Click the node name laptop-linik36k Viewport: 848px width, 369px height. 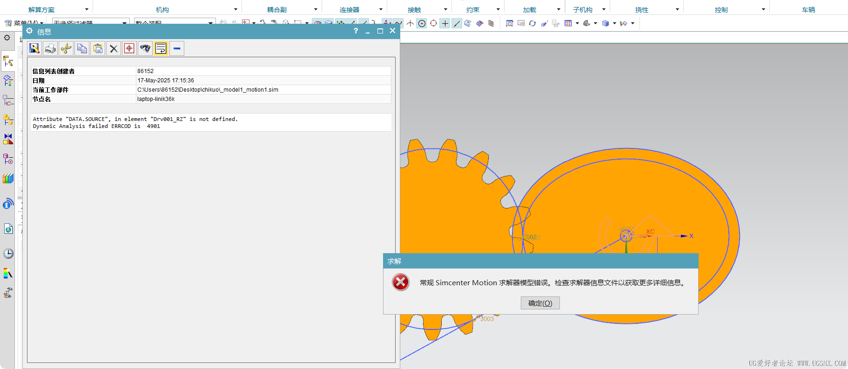point(156,99)
